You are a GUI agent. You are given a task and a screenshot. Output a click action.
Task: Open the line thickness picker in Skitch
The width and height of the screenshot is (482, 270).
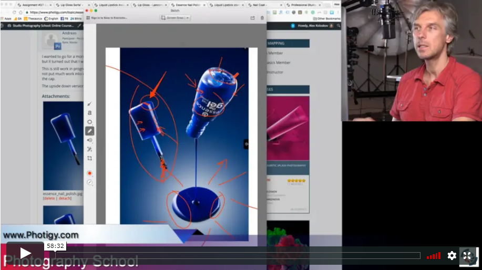click(89, 182)
